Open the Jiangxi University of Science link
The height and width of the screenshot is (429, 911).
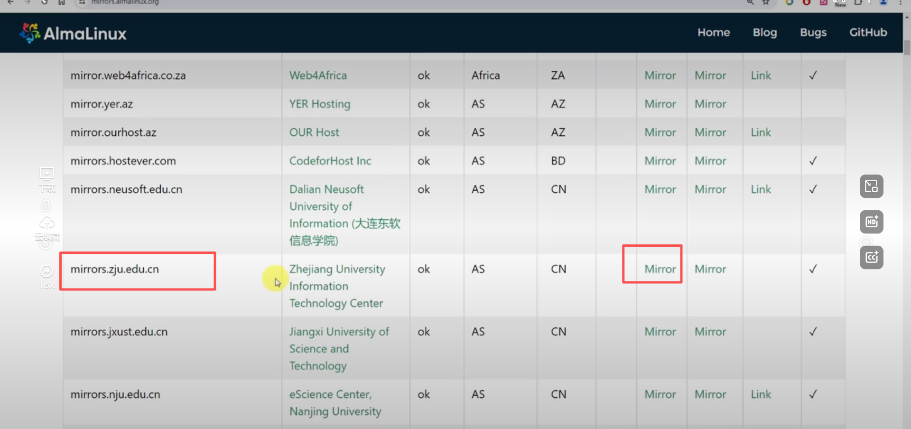(339, 349)
